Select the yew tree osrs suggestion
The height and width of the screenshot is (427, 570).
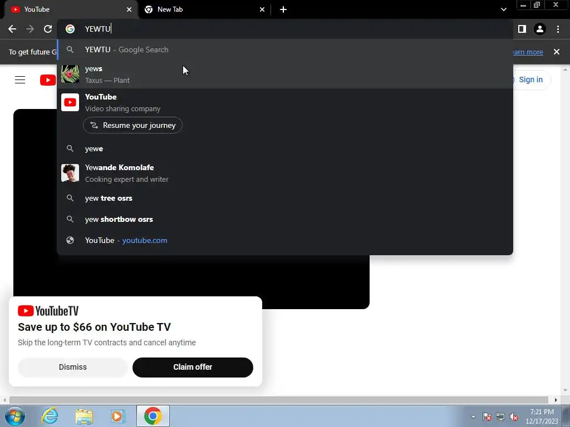[x=285, y=198]
